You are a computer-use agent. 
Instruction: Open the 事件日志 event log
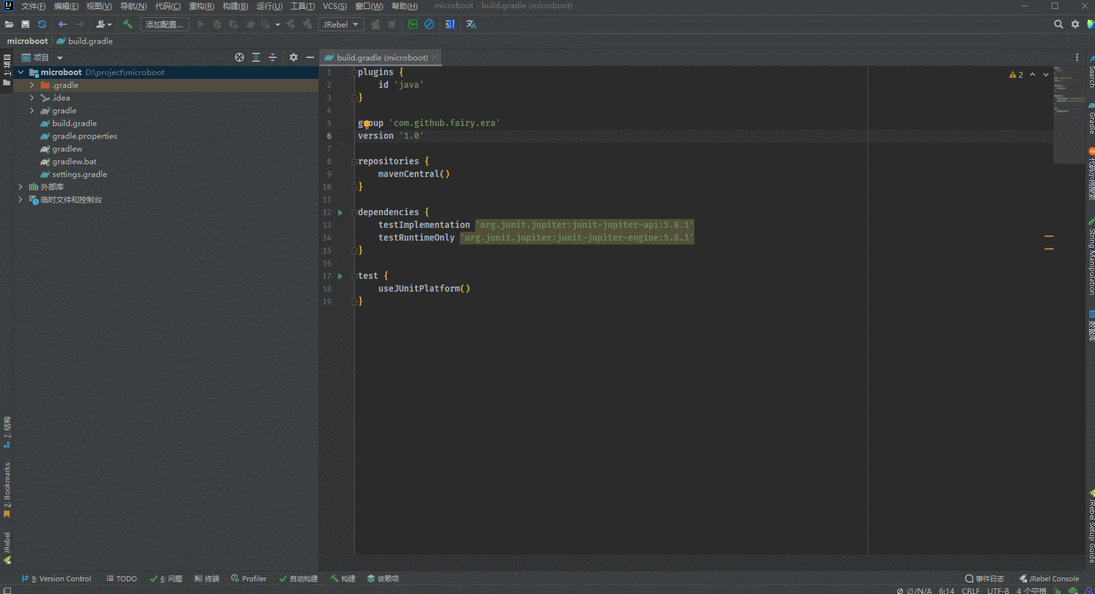coord(985,579)
